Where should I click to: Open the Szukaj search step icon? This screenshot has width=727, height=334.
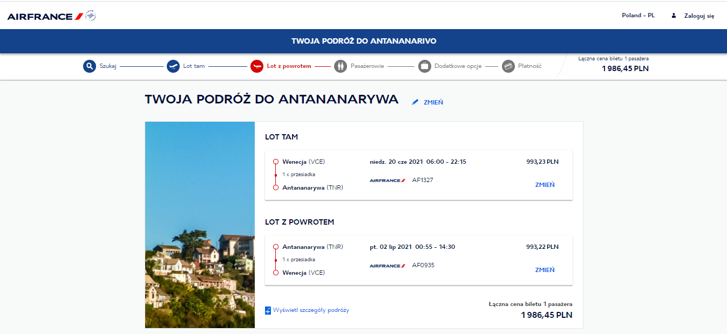pyautogui.click(x=89, y=66)
